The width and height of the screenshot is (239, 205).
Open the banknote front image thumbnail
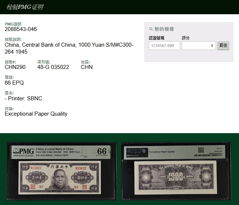click(62, 171)
